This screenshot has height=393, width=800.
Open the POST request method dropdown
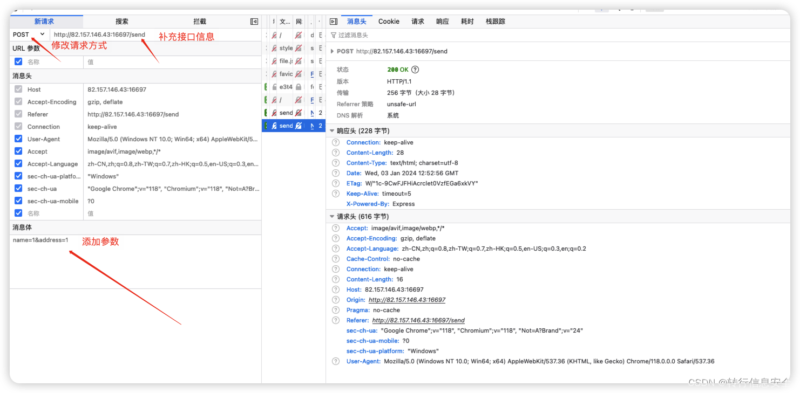click(29, 35)
